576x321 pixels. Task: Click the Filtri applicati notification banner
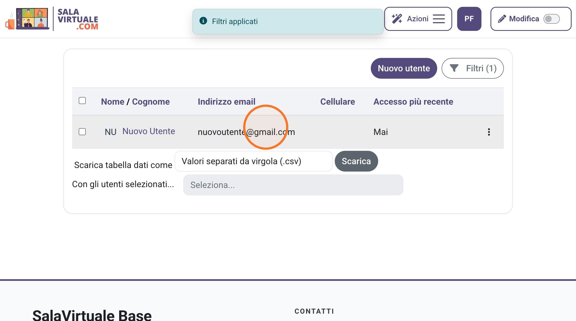(288, 21)
